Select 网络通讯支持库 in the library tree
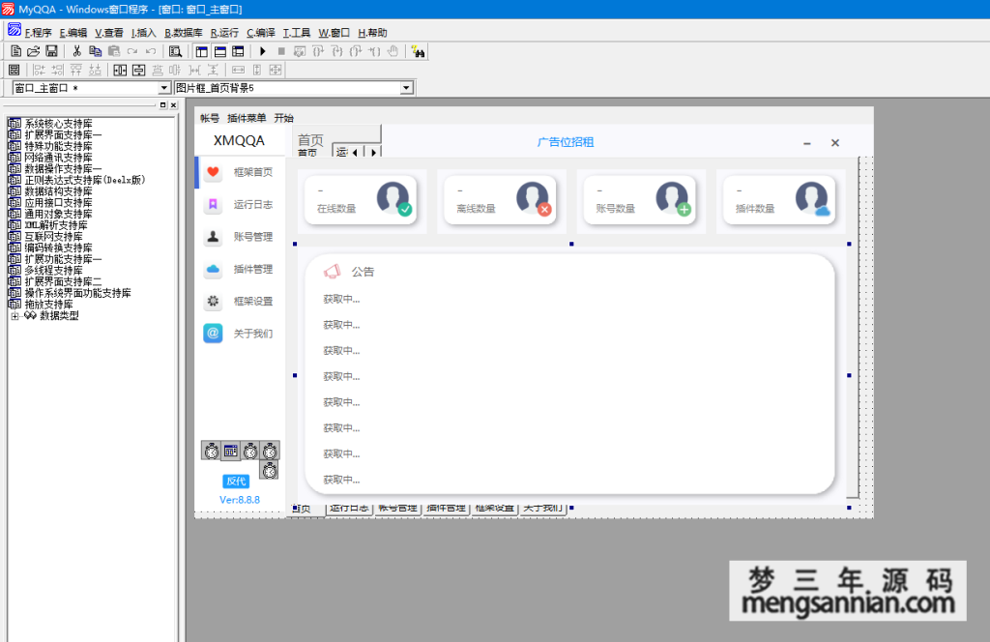This screenshot has height=642, width=990. point(58,158)
